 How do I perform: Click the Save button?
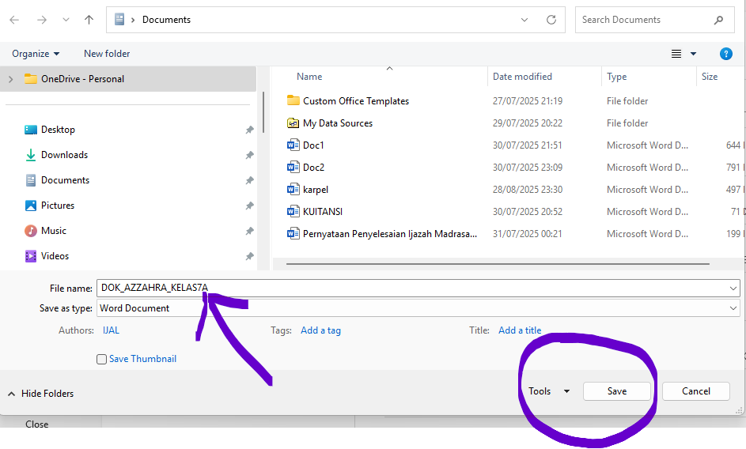[x=616, y=391]
